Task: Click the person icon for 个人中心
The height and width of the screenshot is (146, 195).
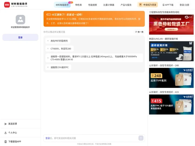Action: 5,133
